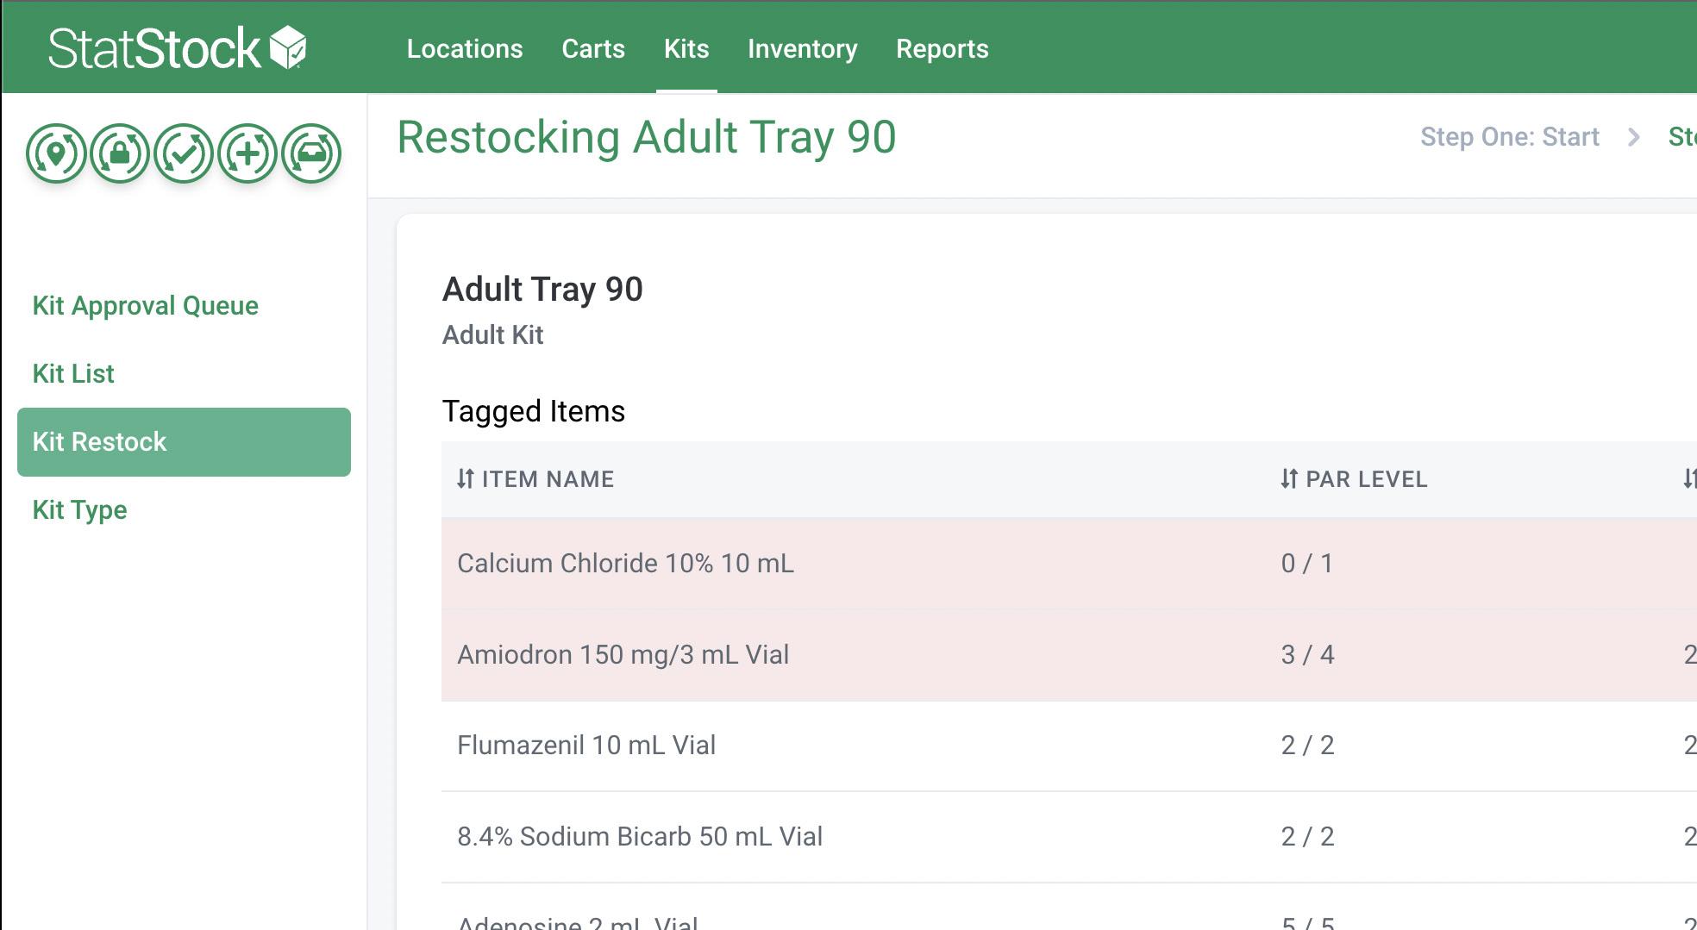
Task: Click the Step One: Start breadcrumb
Action: 1510,137
